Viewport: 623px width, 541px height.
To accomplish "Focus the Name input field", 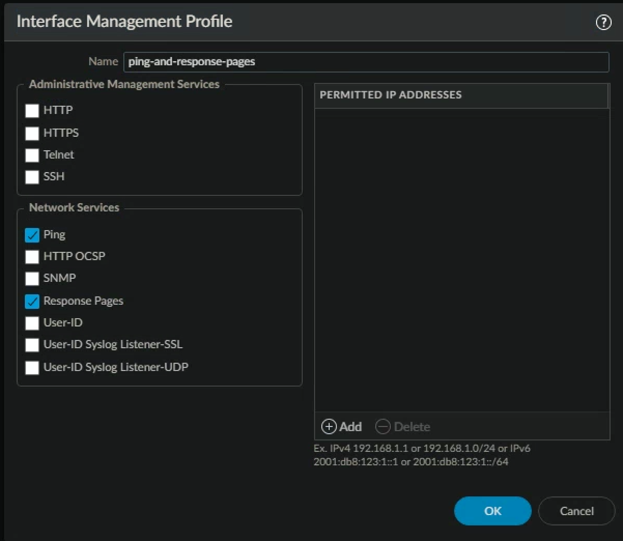I will pos(366,62).
